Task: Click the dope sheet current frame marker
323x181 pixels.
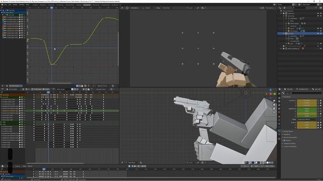Action: point(48,92)
